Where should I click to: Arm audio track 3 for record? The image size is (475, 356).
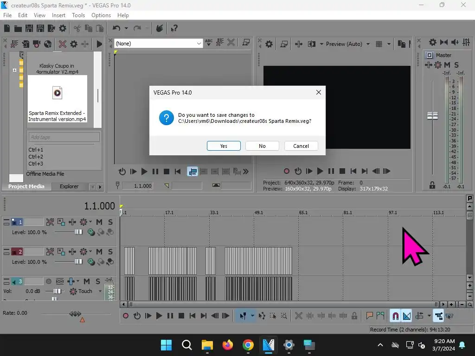pyautogui.click(x=48, y=281)
